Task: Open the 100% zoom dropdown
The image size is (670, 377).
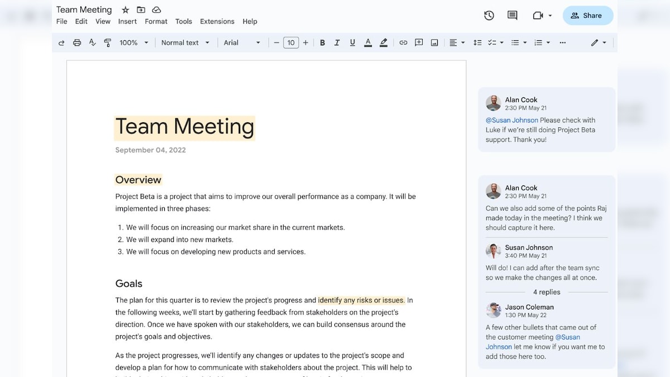Action: pyautogui.click(x=134, y=42)
